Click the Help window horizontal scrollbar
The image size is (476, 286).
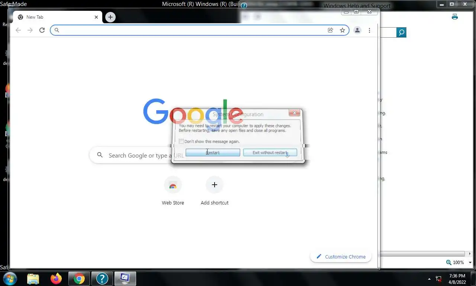click(x=422, y=254)
